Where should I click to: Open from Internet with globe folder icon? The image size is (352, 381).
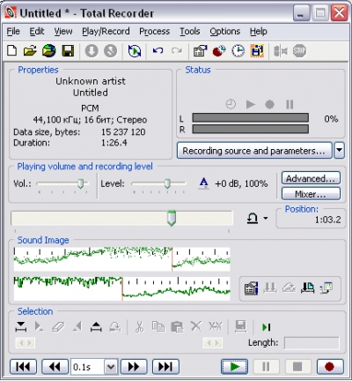pos(48,51)
